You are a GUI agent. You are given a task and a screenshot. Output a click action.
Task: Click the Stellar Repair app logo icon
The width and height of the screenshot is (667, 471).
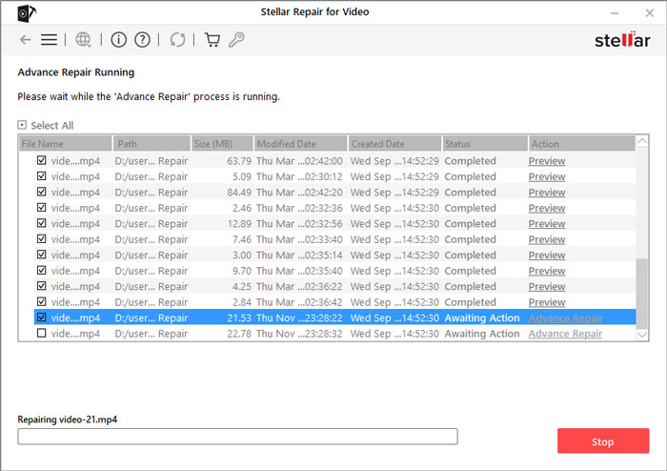coord(27,12)
